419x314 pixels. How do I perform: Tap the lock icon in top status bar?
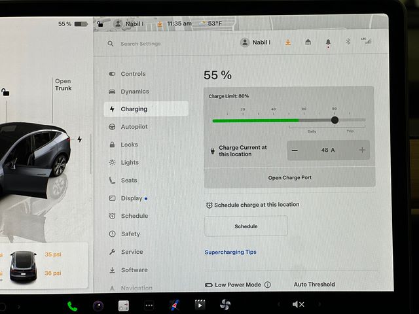click(100, 24)
